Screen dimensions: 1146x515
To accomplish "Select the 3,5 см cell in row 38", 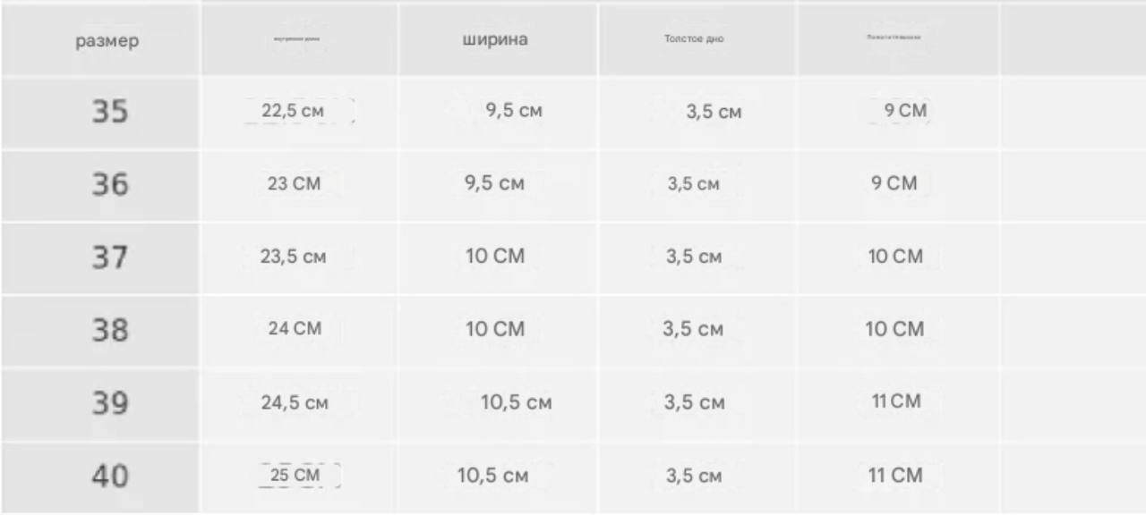I will (x=693, y=330).
